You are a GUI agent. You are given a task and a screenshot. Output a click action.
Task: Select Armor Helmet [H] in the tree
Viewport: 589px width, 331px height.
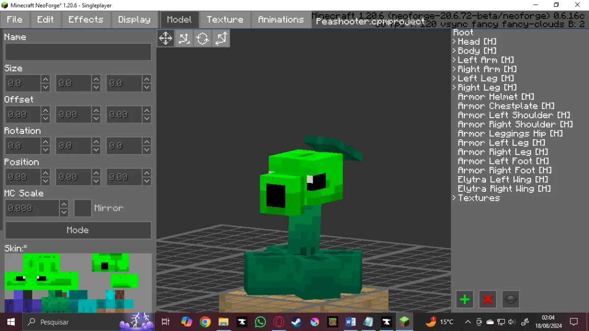coord(496,97)
